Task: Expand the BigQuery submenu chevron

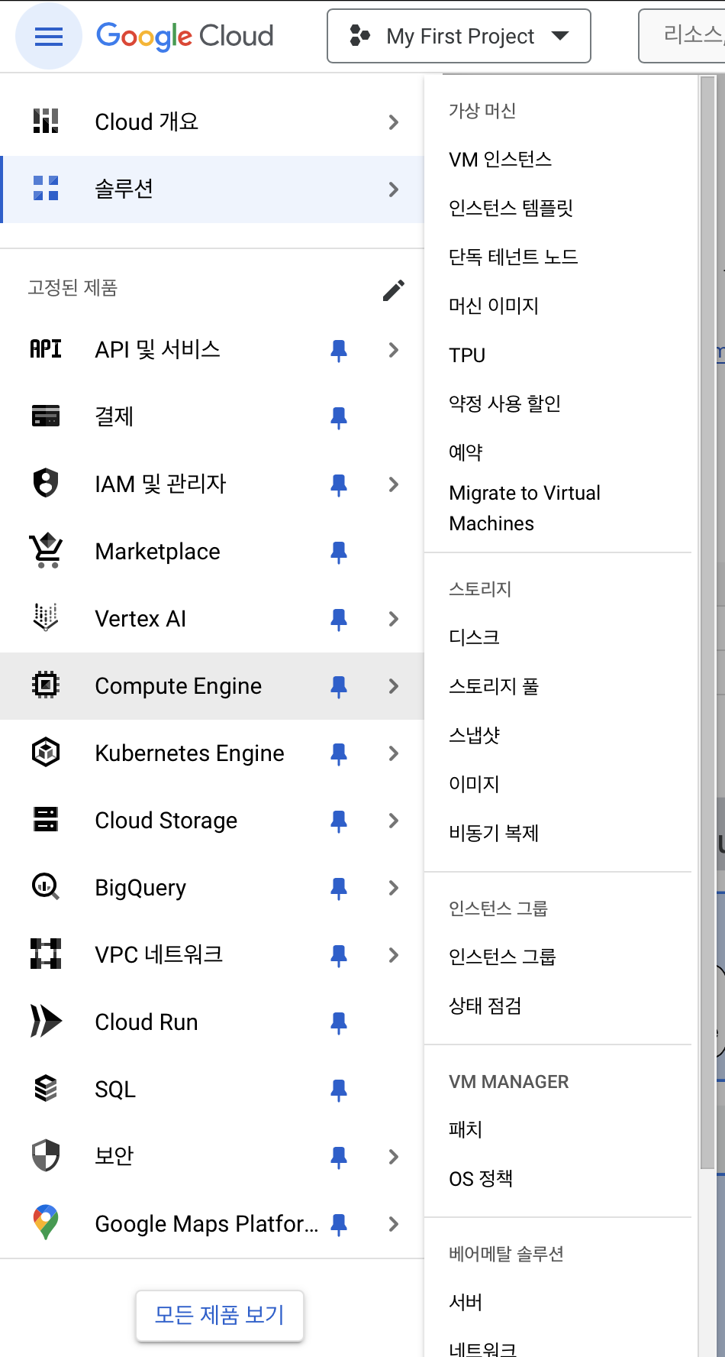Action: (x=394, y=888)
